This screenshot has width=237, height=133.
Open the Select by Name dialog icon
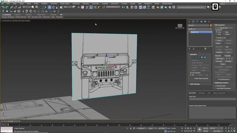tap(37, 7)
